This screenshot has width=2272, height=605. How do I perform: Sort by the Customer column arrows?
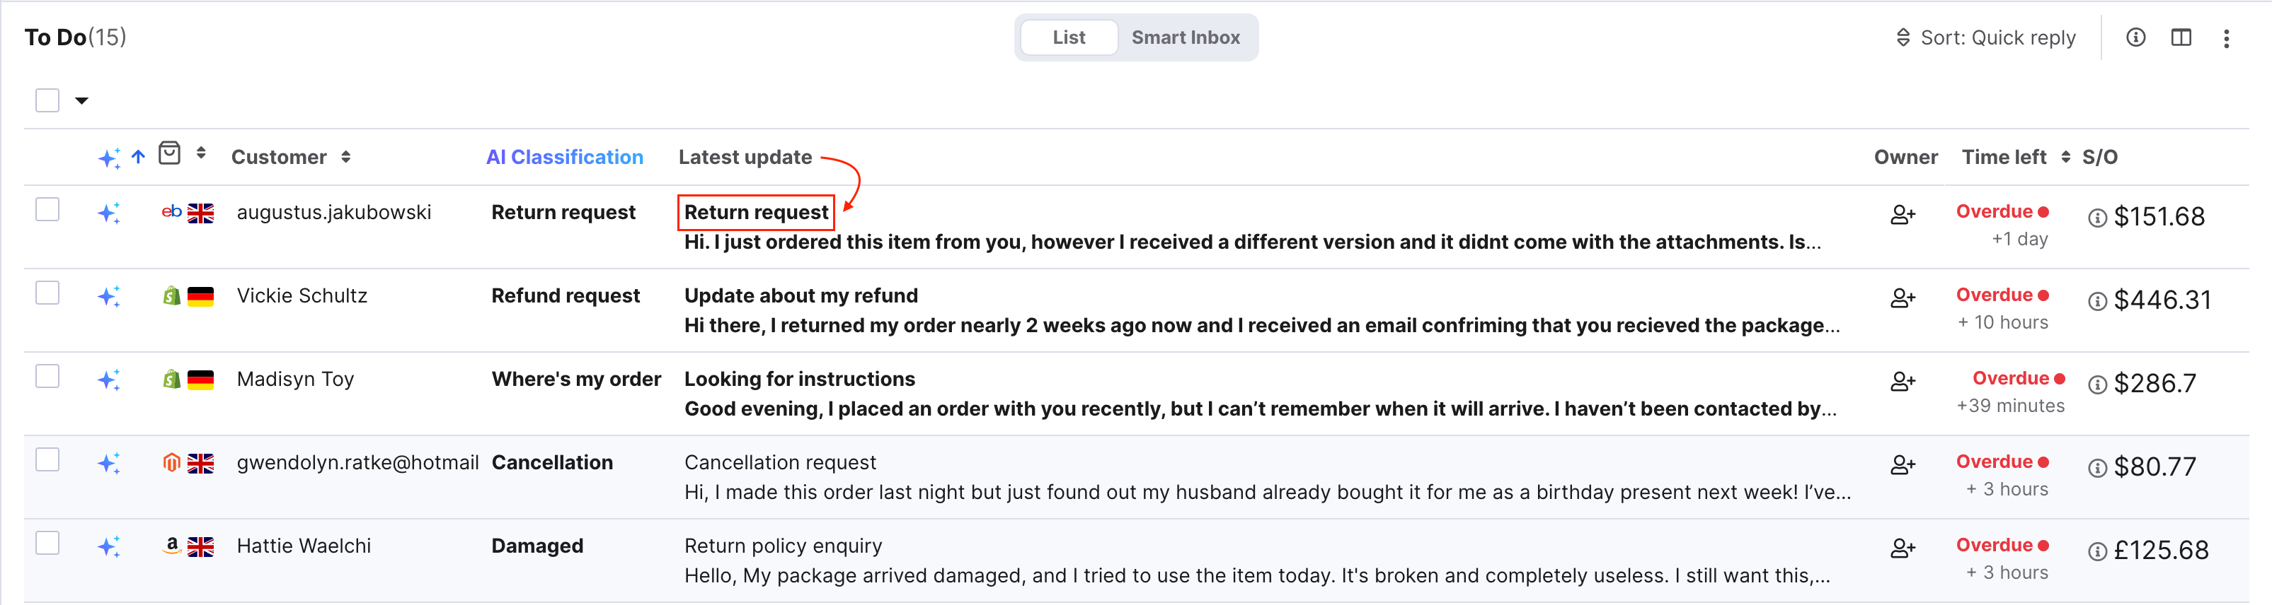345,157
